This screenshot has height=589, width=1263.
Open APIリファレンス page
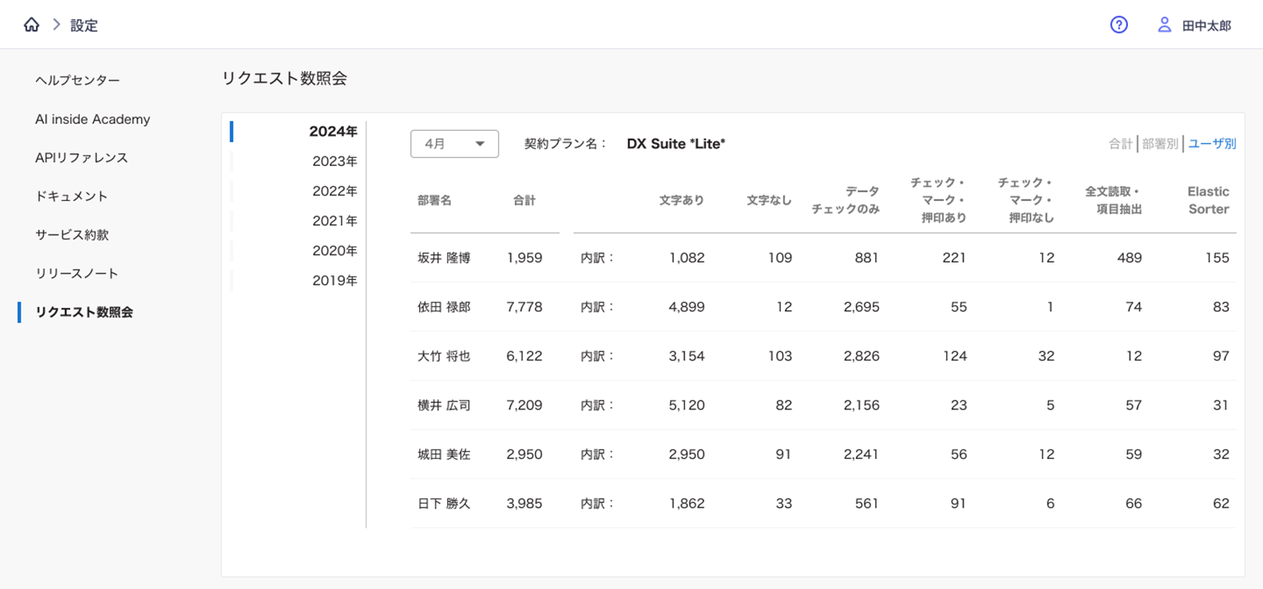coord(81,158)
